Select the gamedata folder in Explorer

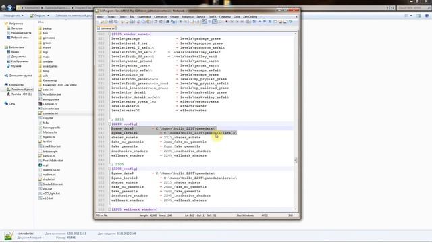coord(49,38)
